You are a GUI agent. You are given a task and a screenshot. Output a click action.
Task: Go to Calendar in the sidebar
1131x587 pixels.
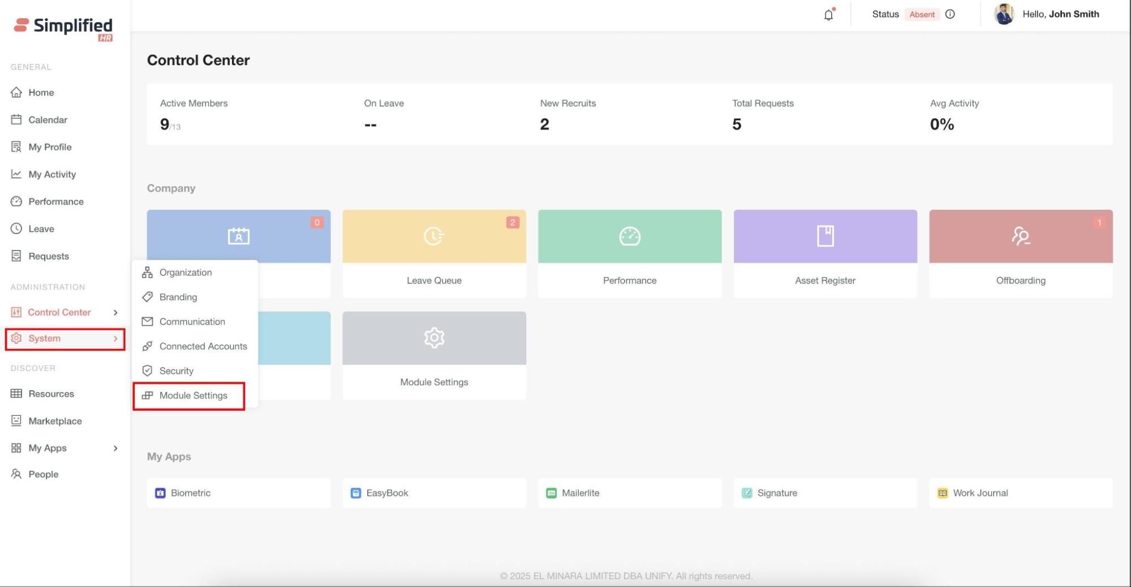(x=48, y=120)
